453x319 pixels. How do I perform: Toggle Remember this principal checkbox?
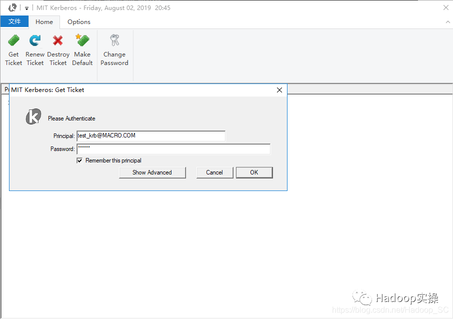pyautogui.click(x=79, y=160)
